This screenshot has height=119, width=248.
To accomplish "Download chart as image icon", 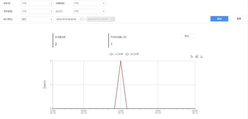I will (x=201, y=56).
